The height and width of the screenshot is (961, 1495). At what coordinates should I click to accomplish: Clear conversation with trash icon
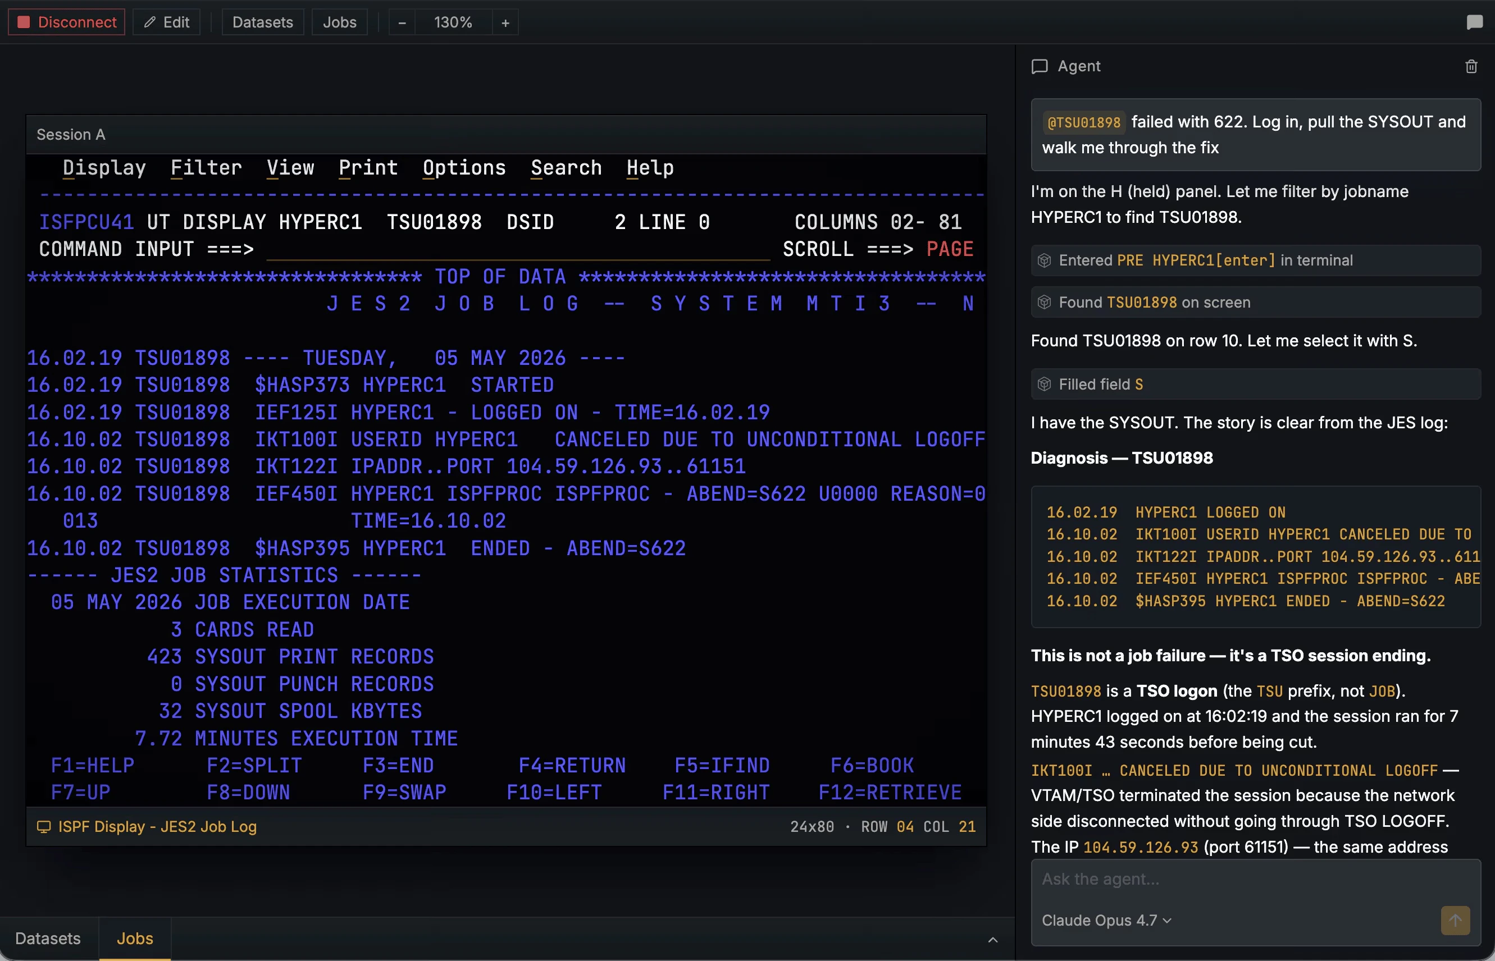point(1471,66)
